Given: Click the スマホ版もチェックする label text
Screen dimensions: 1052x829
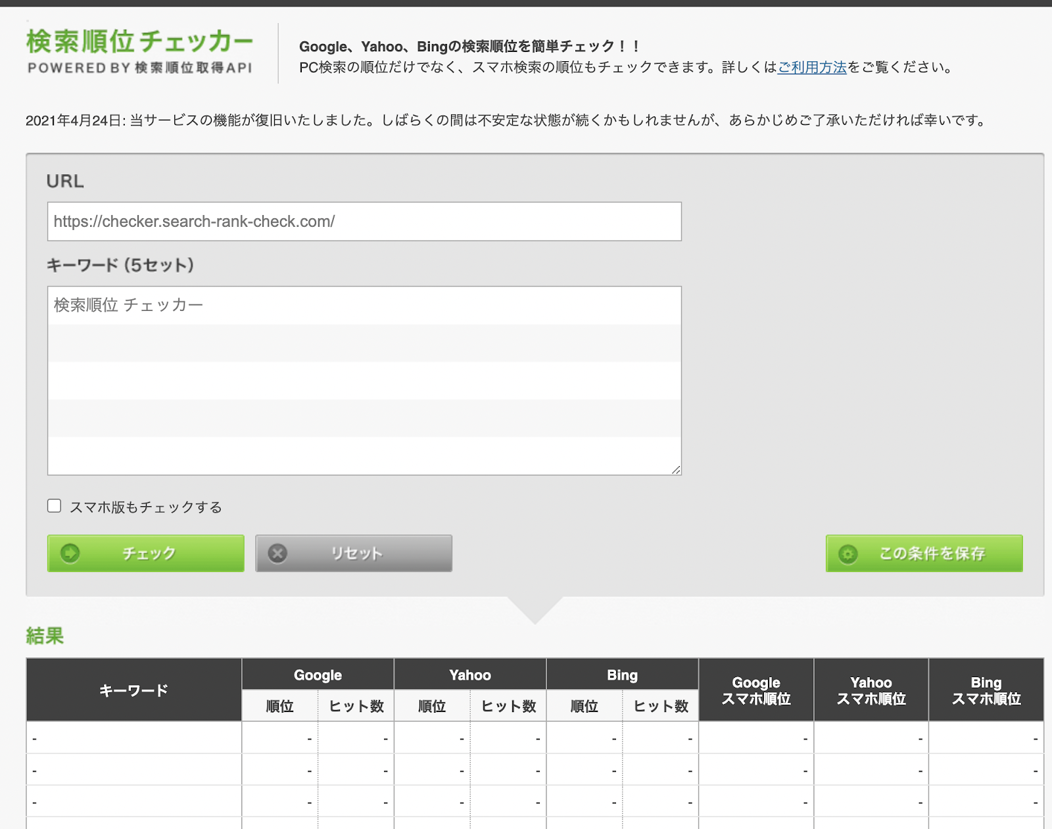Looking at the screenshot, I should [146, 507].
